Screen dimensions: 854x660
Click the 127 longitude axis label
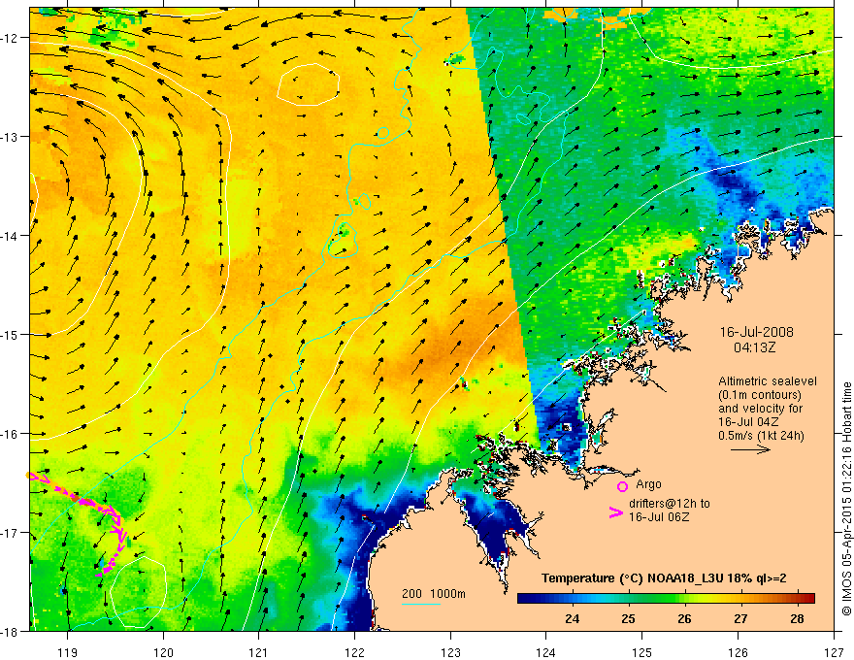click(834, 652)
